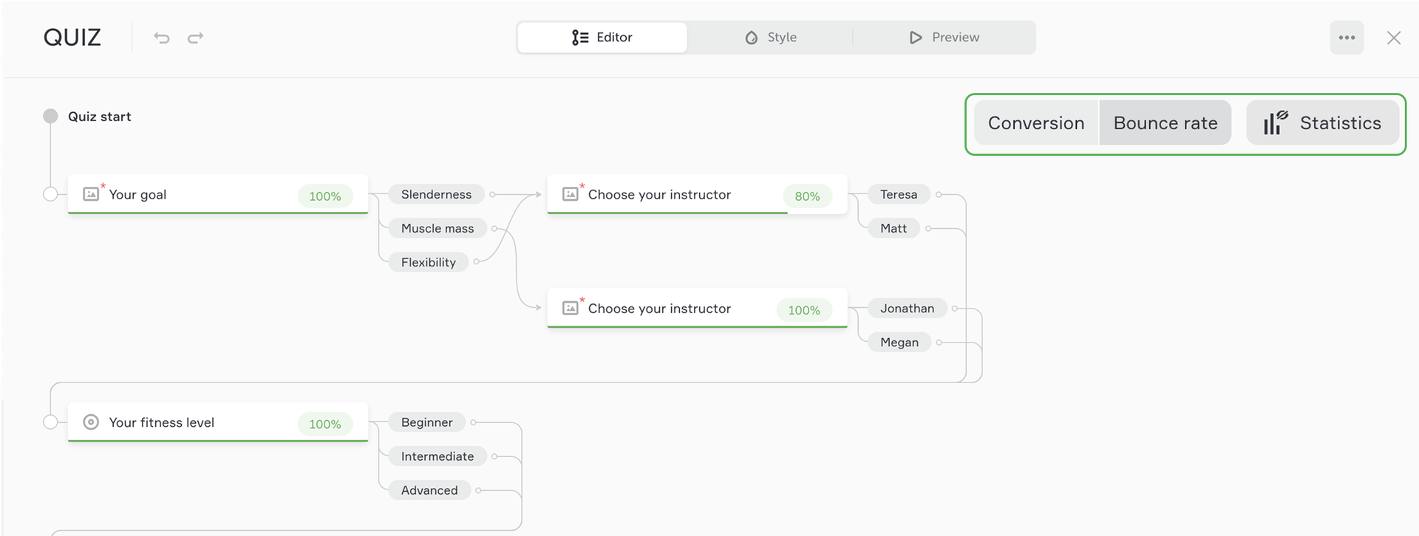Click the 80% conversion badge
This screenshot has width=1419, height=536.
[807, 196]
